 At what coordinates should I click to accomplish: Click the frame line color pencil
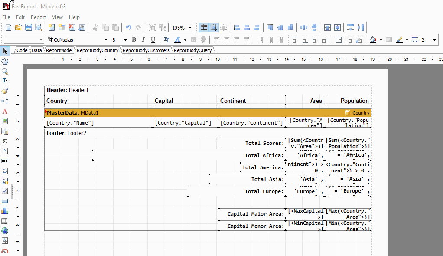coord(400,40)
